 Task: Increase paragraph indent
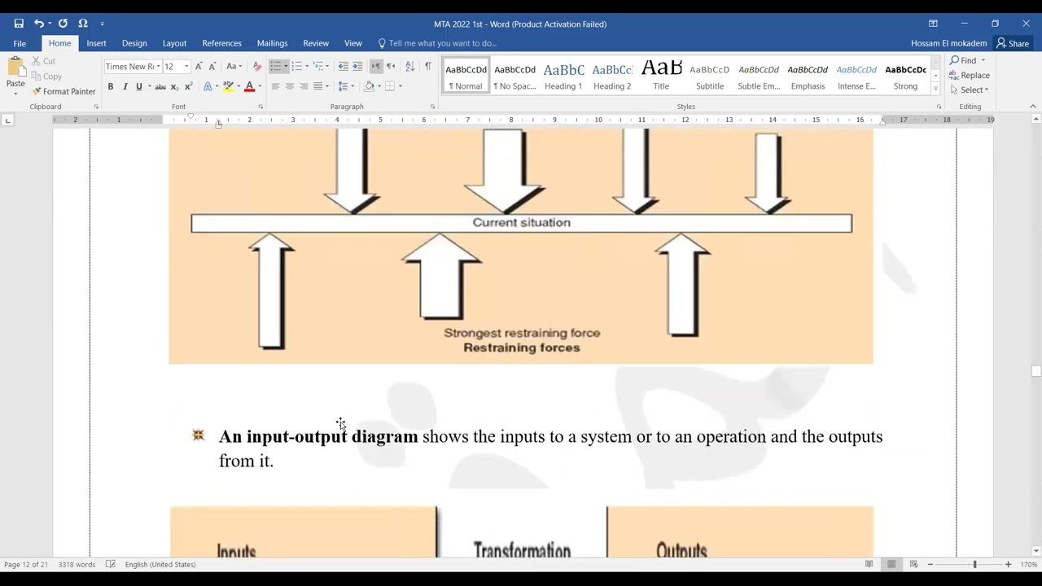pyautogui.click(x=357, y=67)
